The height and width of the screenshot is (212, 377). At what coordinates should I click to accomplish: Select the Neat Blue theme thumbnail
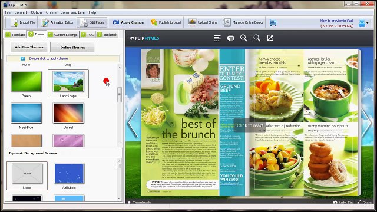click(26, 113)
